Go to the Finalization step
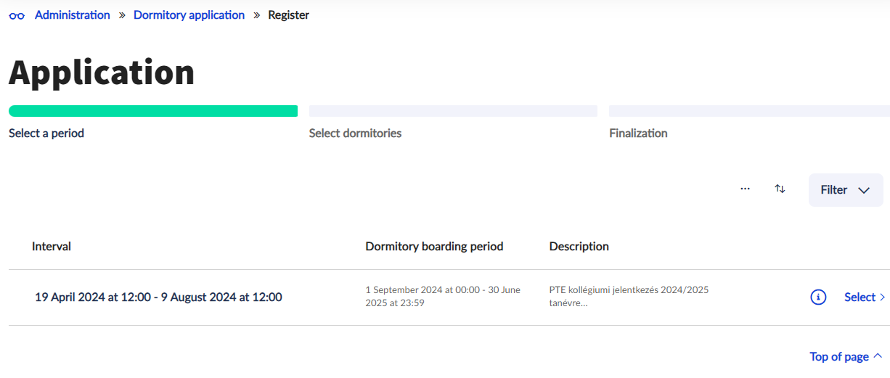The image size is (890, 378). coord(638,133)
